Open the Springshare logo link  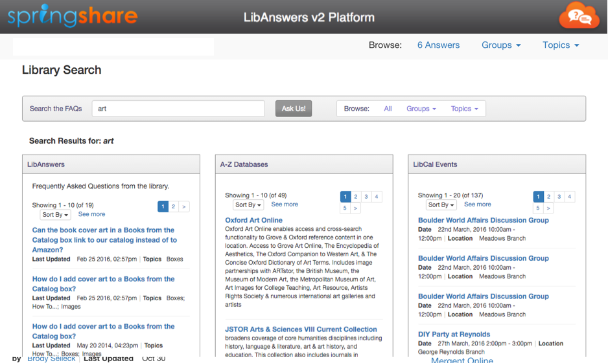click(73, 16)
